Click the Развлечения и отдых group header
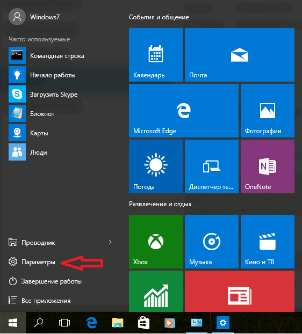Screen dimensions: 302x334 point(160,204)
